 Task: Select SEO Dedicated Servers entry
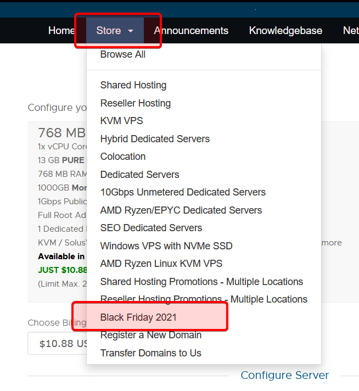[152, 228]
